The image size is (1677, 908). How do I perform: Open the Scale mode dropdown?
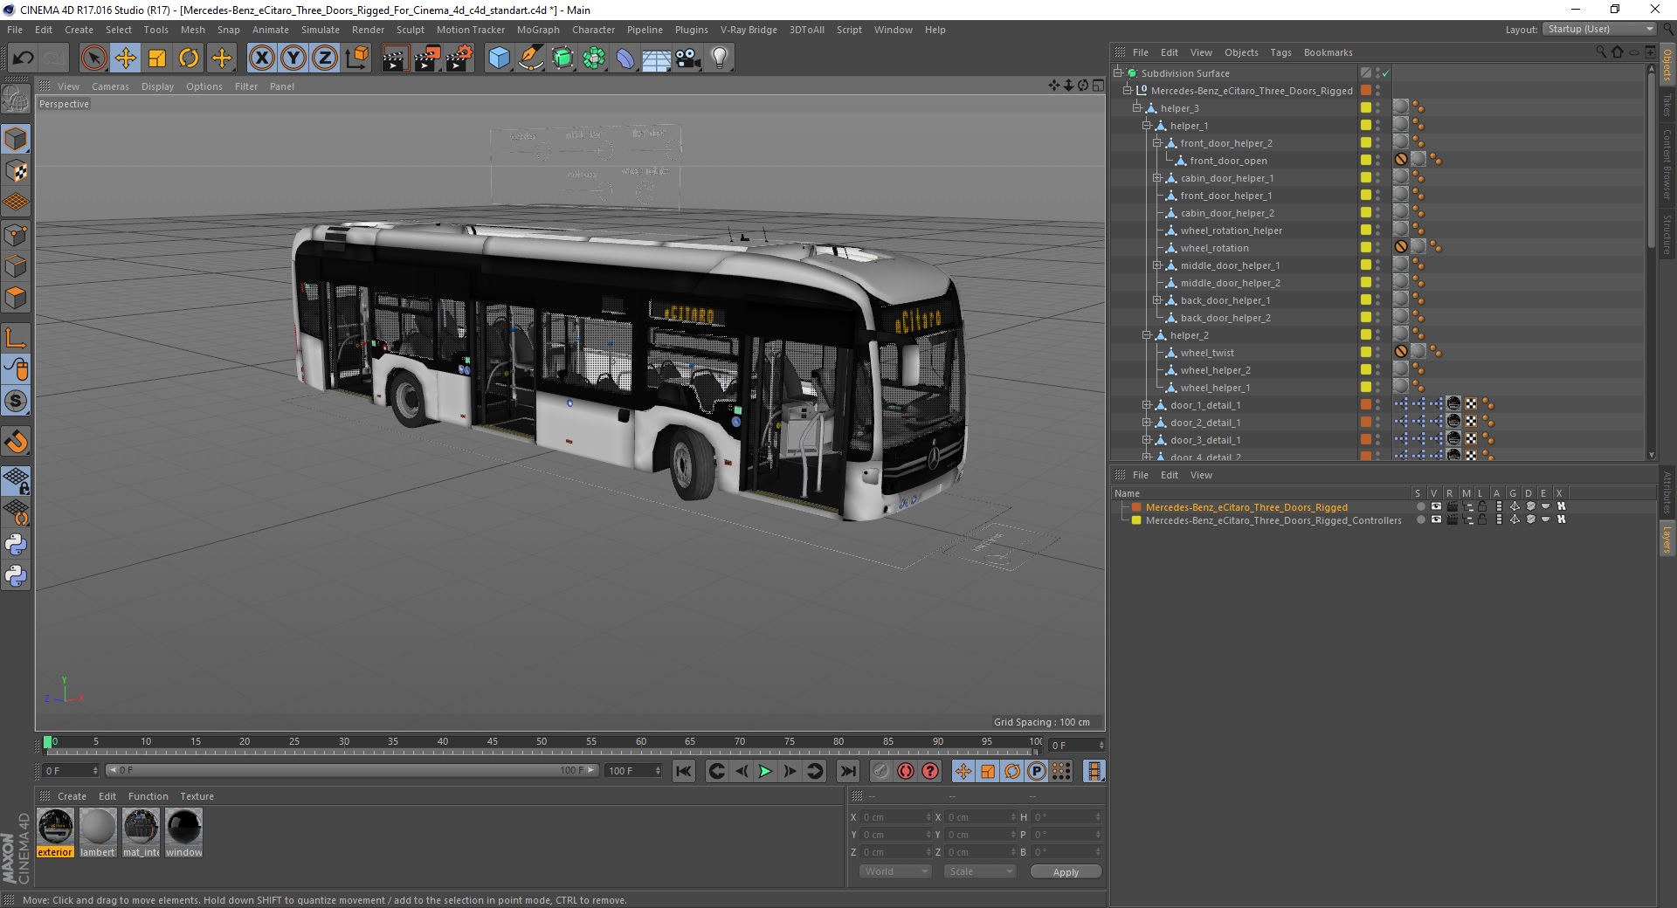point(980,871)
